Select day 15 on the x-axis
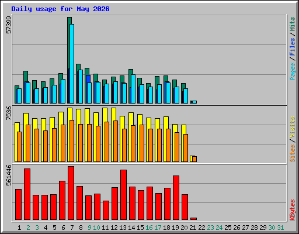299x234 pixels. (x=140, y=228)
